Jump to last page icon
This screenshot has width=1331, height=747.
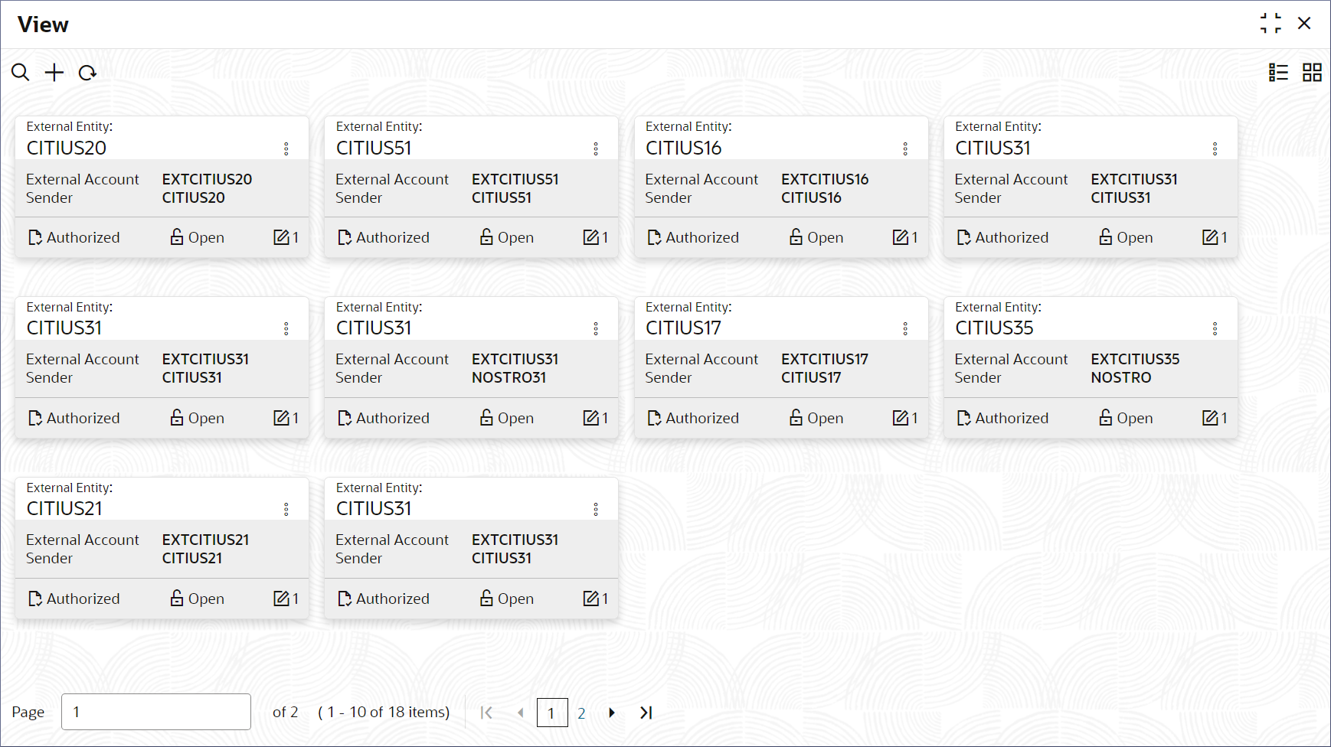click(646, 713)
